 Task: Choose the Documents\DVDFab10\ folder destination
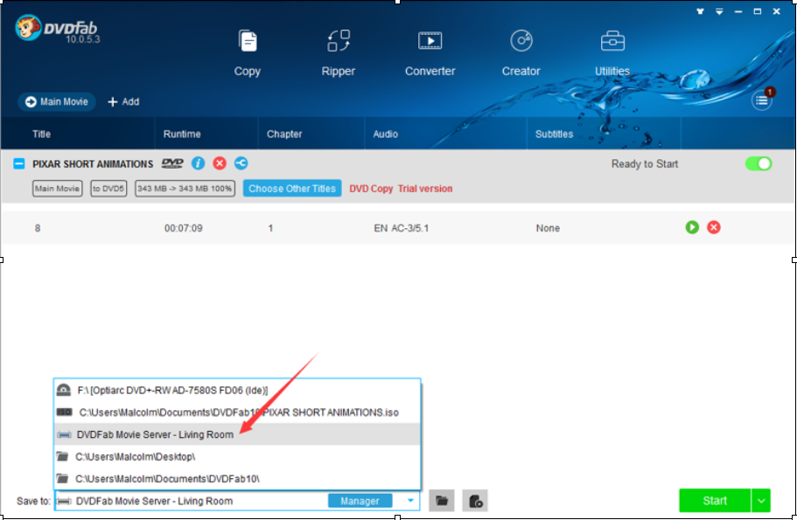(237, 479)
